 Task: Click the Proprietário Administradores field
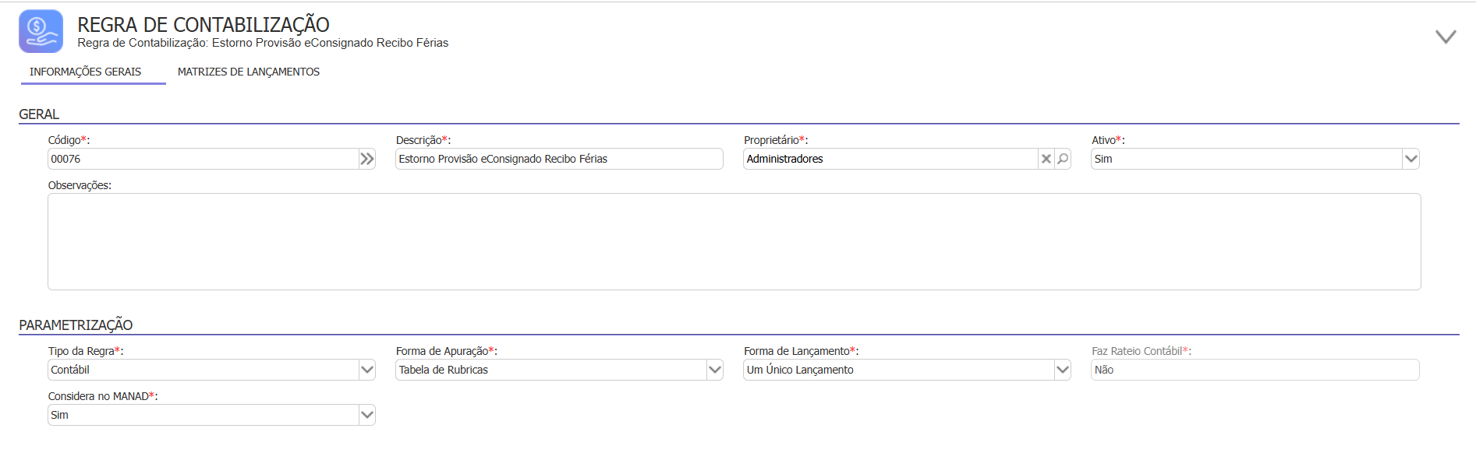point(890,159)
